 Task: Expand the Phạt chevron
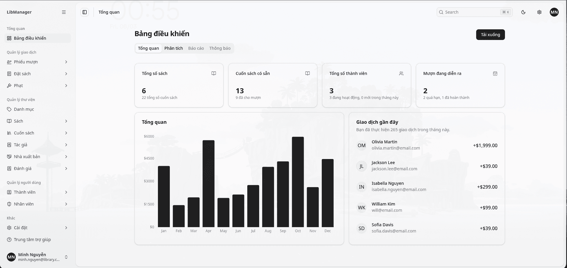[x=66, y=86]
